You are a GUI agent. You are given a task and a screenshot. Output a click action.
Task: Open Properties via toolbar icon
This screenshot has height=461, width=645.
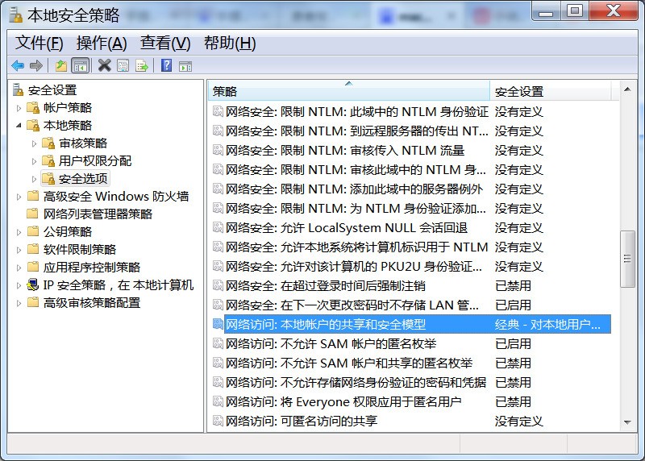(x=123, y=66)
